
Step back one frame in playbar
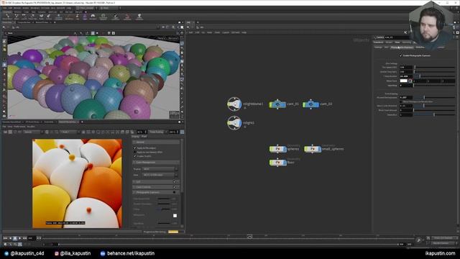[10, 238]
